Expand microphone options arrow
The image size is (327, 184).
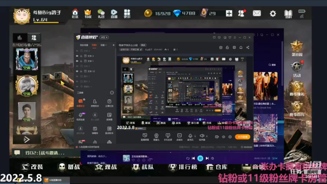(195, 136)
